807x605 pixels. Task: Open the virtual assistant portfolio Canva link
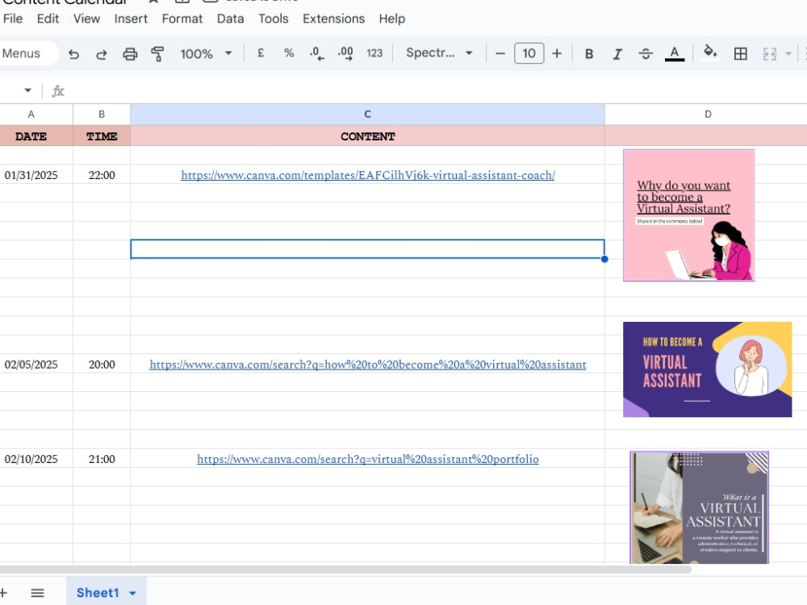[x=367, y=459]
